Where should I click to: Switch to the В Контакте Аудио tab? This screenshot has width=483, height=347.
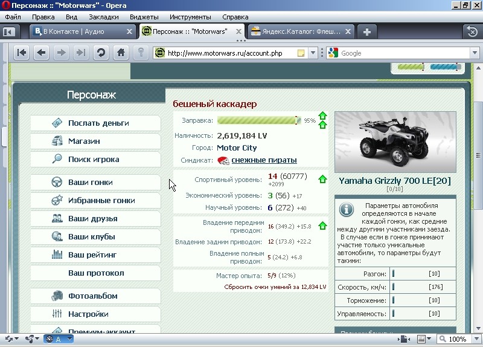[83, 31]
